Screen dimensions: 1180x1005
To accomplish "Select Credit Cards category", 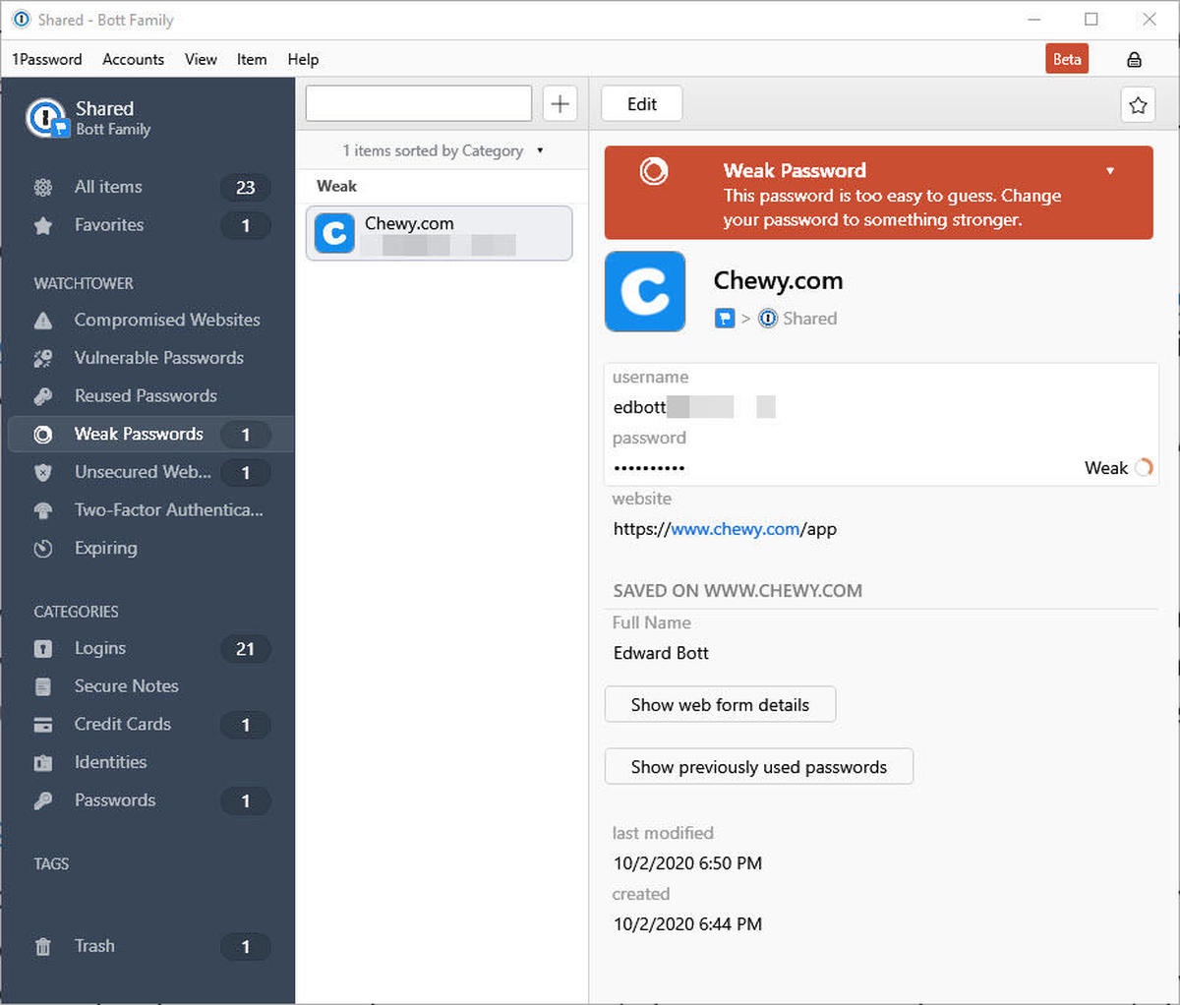I will [122, 725].
